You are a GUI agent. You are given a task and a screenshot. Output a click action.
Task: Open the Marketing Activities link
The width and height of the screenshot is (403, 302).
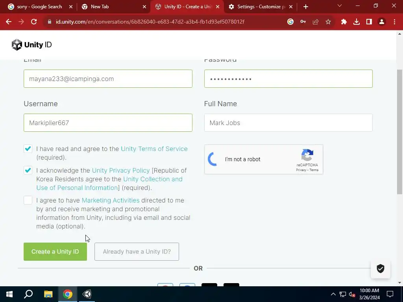[111, 200]
